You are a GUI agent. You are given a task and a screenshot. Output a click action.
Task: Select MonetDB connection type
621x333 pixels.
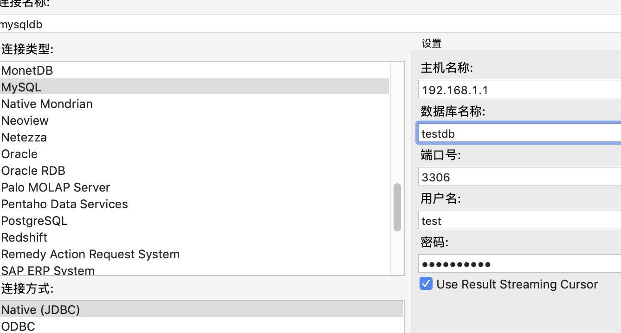(x=26, y=70)
